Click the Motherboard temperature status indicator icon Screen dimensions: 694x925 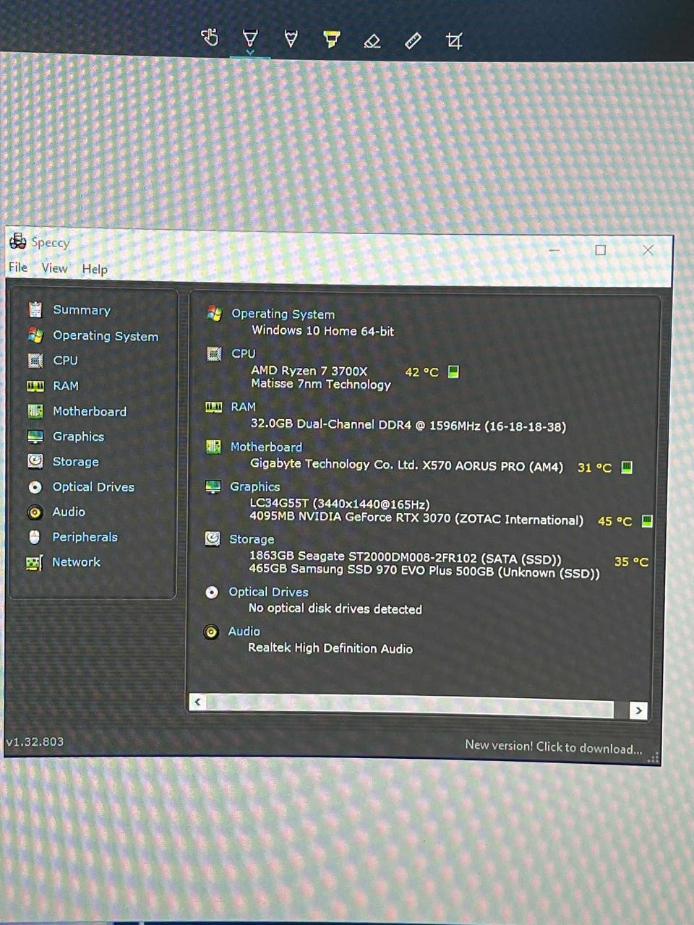[x=627, y=467]
